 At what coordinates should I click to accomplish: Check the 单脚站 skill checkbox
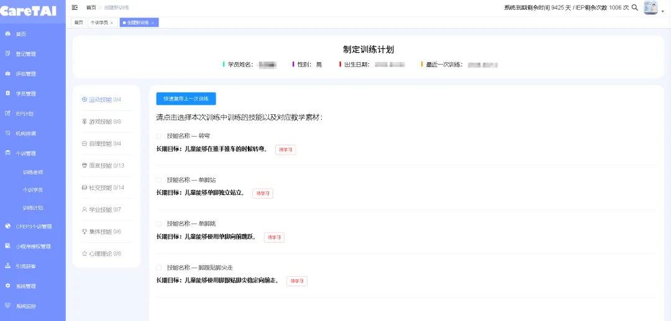point(159,180)
